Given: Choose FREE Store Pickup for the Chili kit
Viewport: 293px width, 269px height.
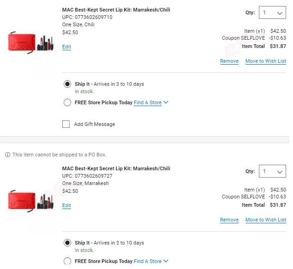Looking at the screenshot, I should 67,102.
